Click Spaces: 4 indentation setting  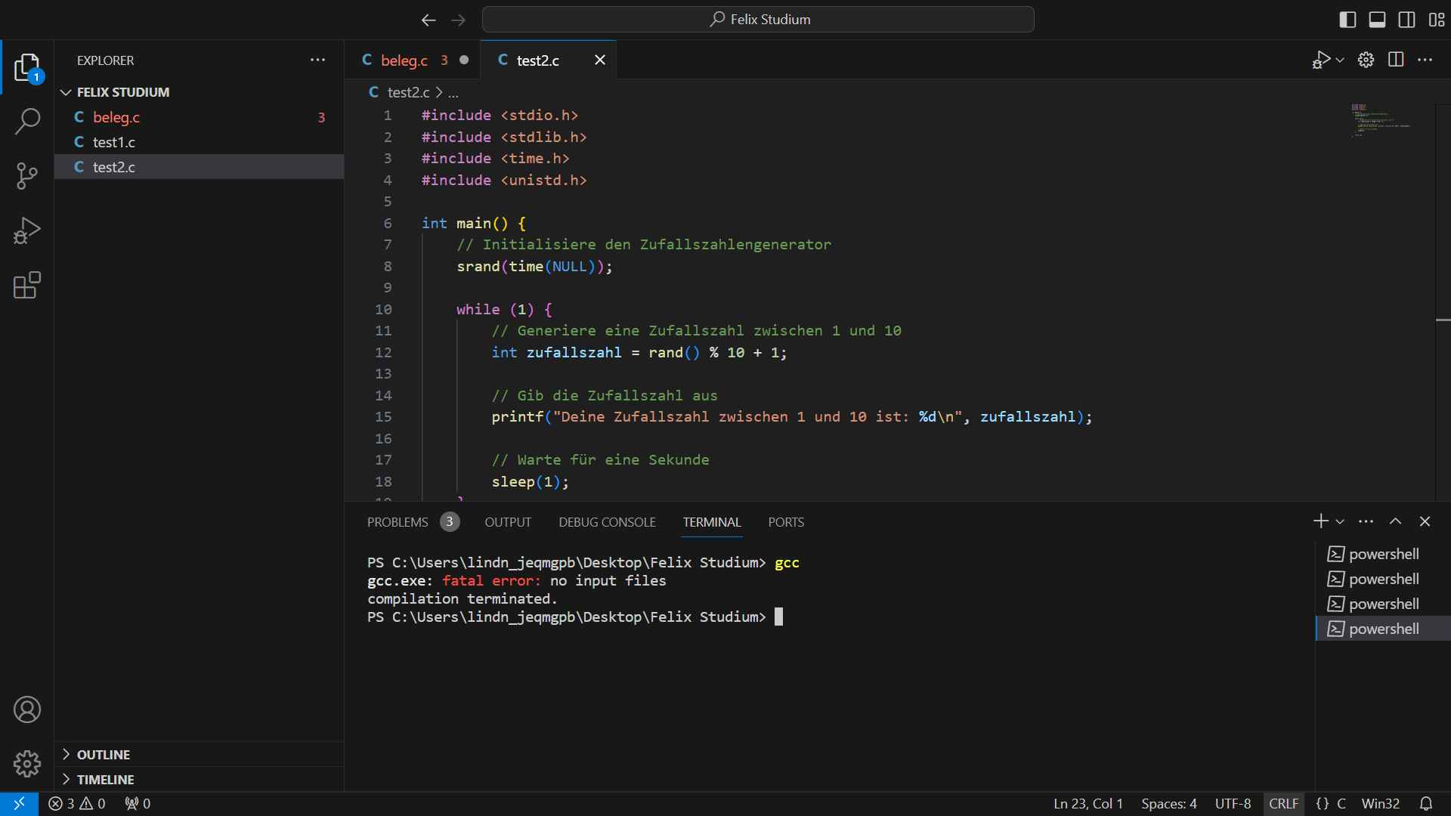pos(1168,804)
